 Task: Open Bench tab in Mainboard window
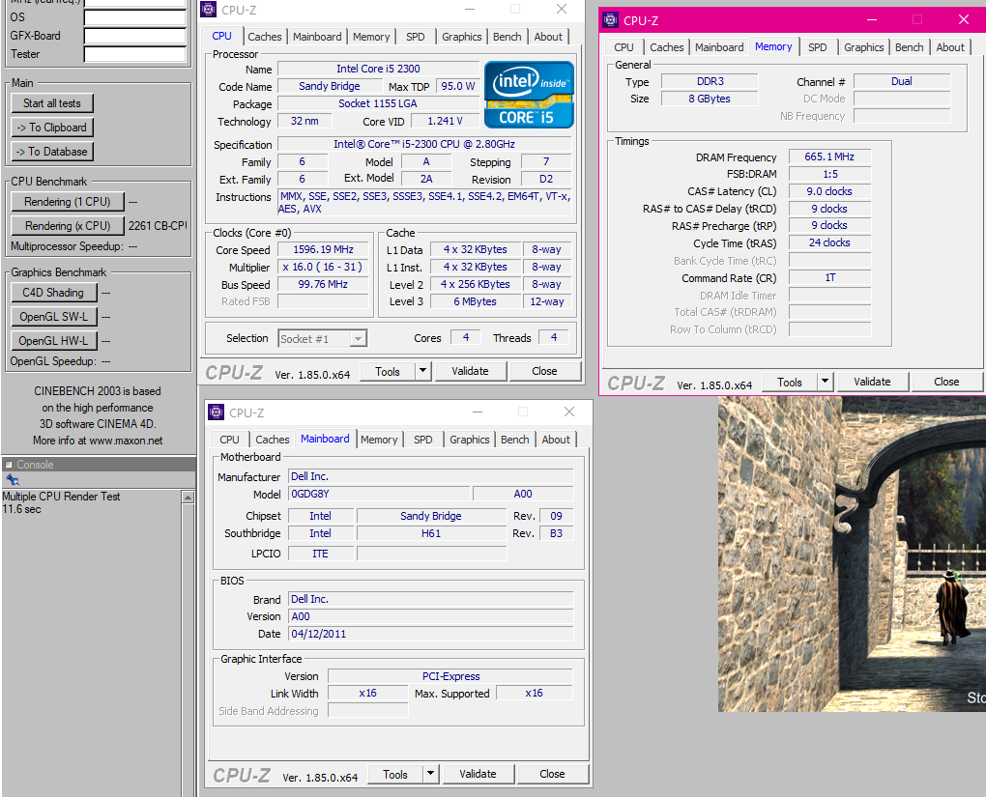(x=515, y=440)
